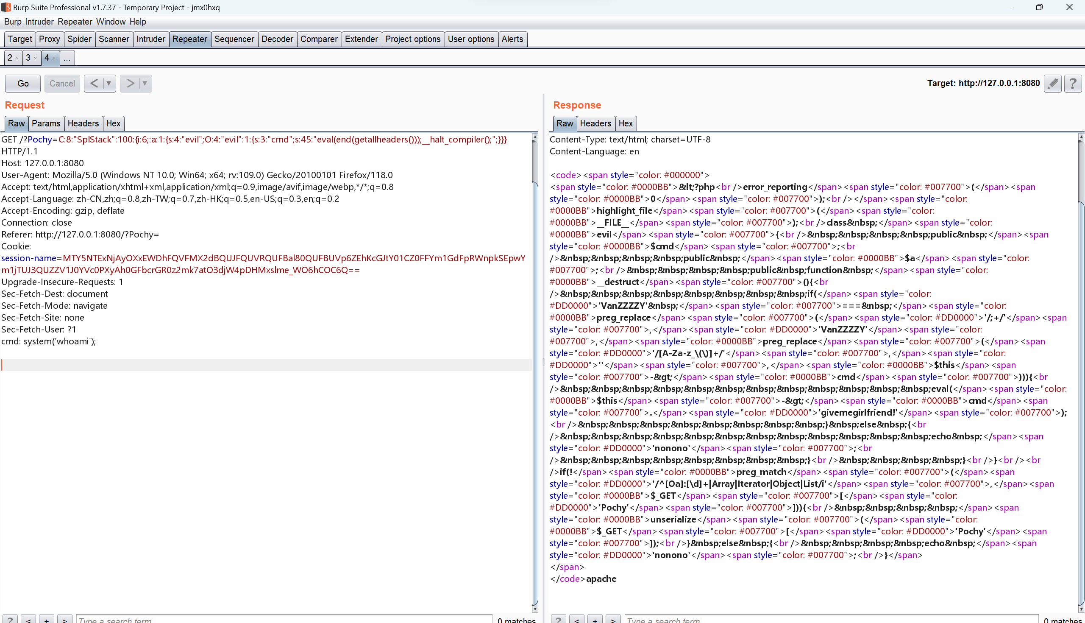
Task: Open the forward history dropdown arrow
Action: coord(145,84)
